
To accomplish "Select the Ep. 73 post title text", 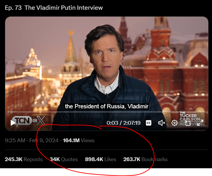I will coord(54,8).
